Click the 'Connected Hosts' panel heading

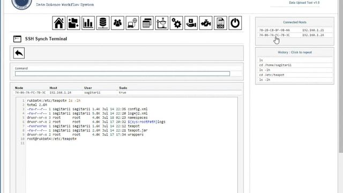pyautogui.click(x=295, y=23)
